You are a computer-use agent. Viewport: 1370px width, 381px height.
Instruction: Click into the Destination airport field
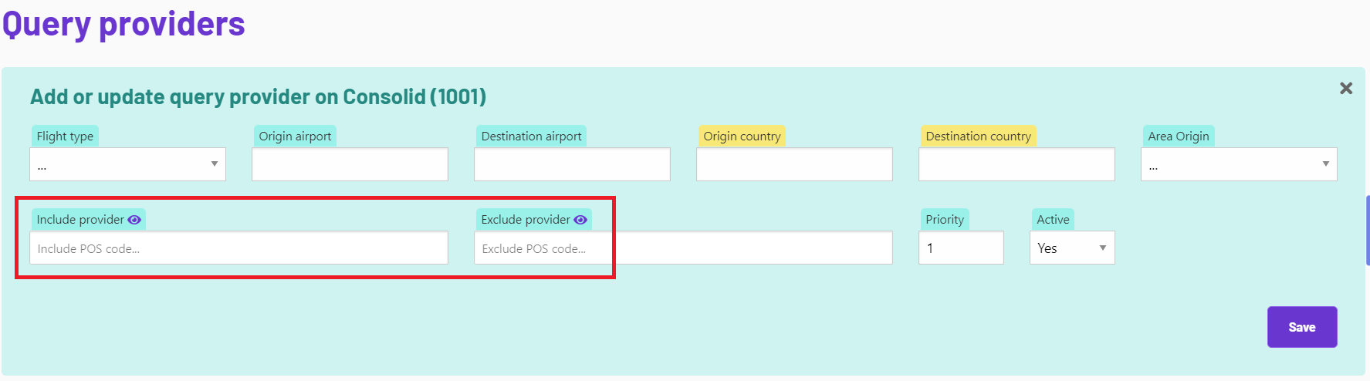572,164
